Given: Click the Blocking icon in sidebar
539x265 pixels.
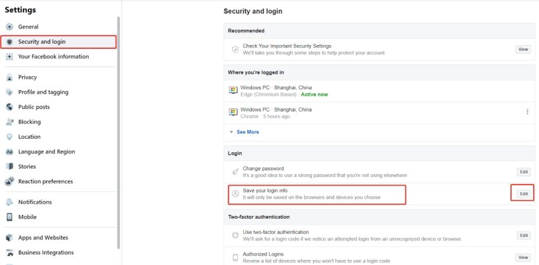Looking at the screenshot, I should pos(10,122).
